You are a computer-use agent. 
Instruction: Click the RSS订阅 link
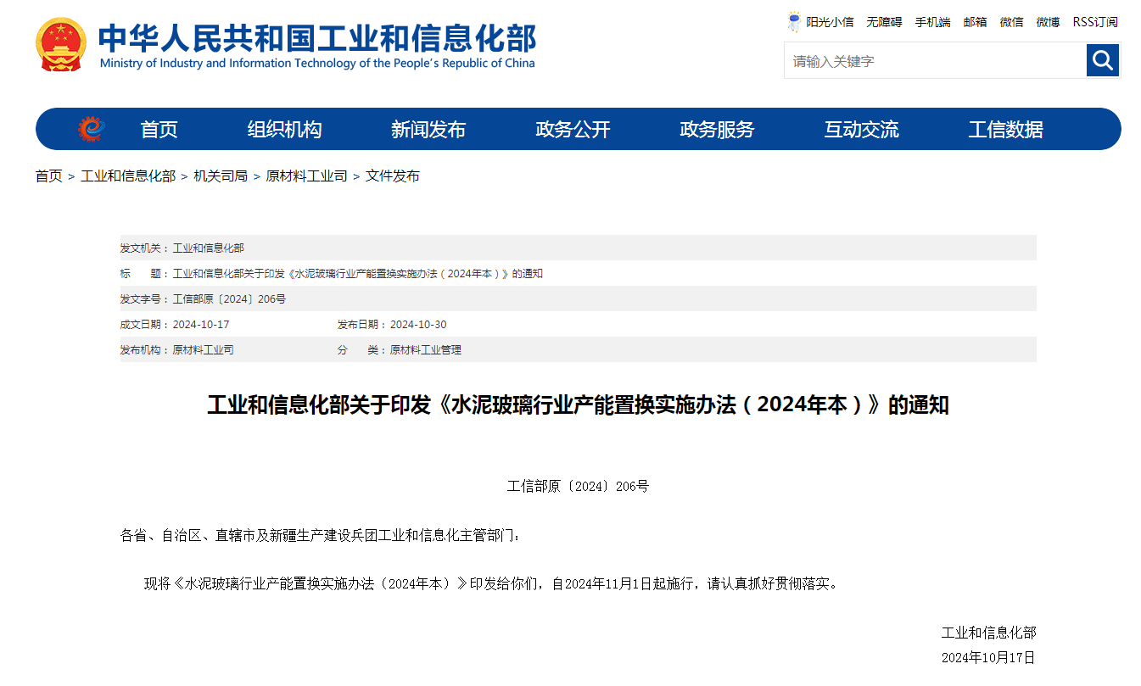(x=1095, y=22)
